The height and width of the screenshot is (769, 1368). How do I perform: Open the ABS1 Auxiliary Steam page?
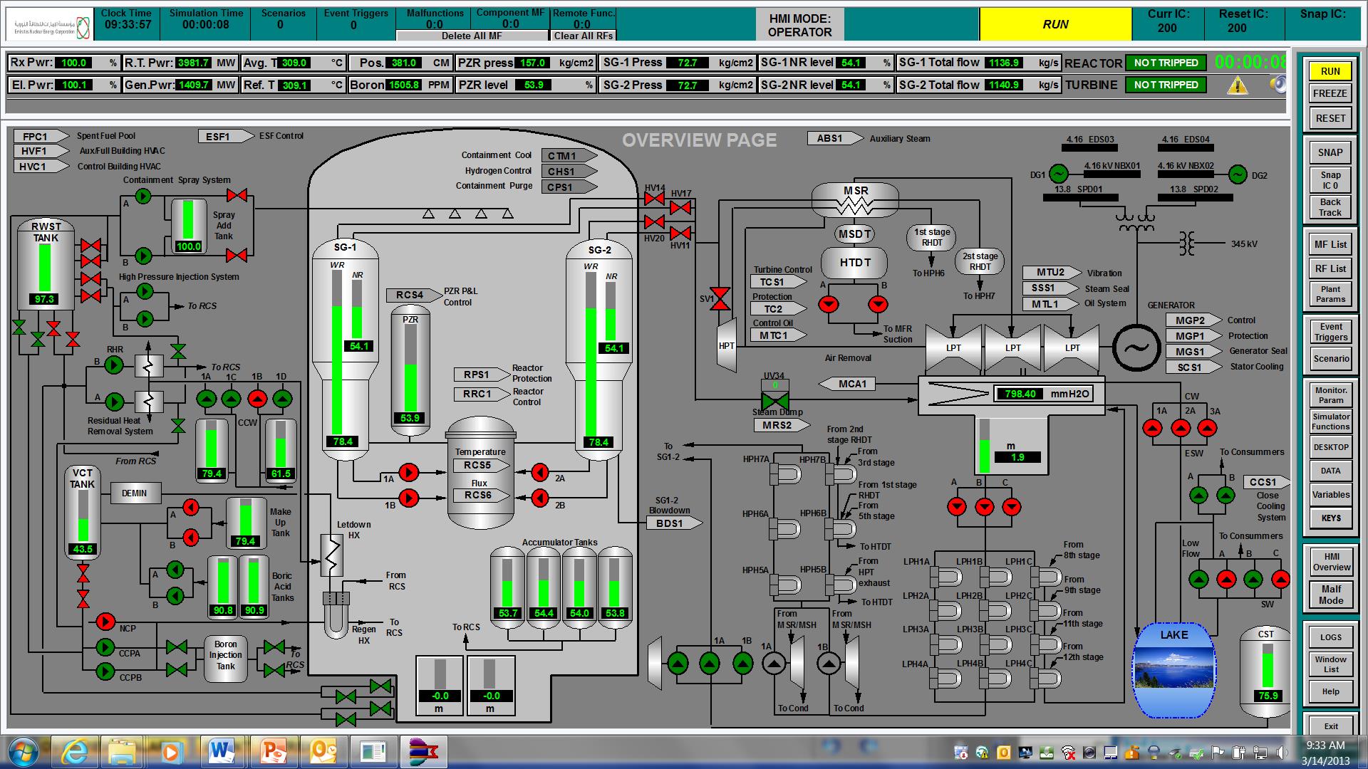[x=835, y=138]
